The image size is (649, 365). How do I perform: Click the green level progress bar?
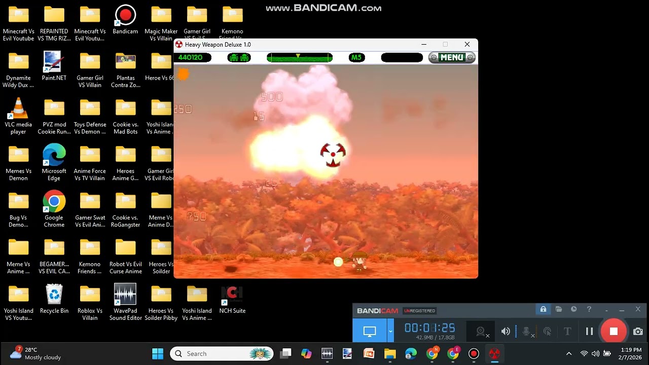[300, 57]
